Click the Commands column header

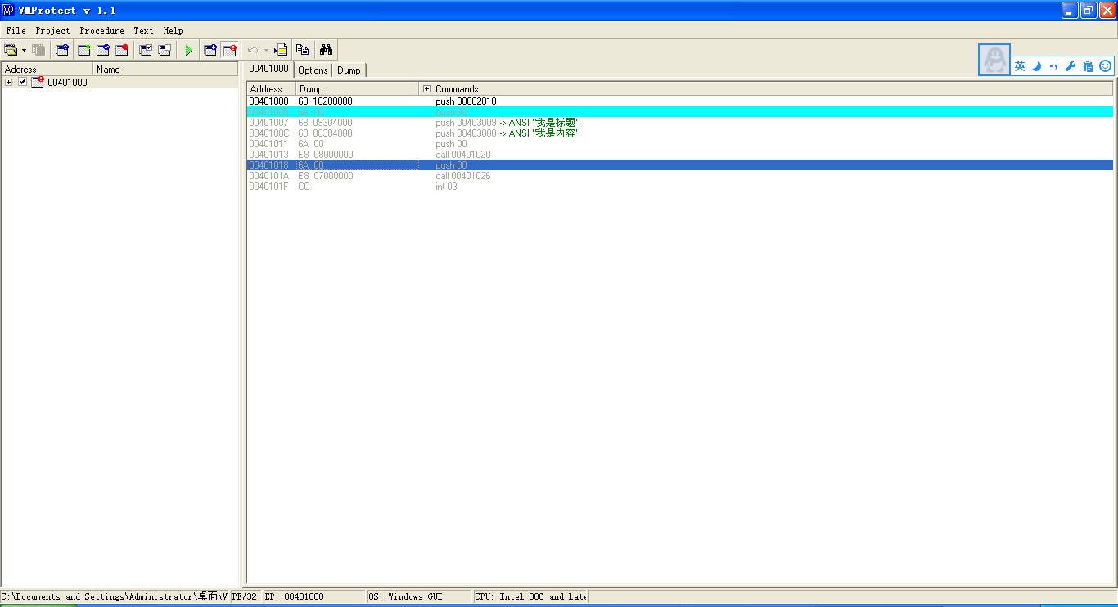click(766, 89)
